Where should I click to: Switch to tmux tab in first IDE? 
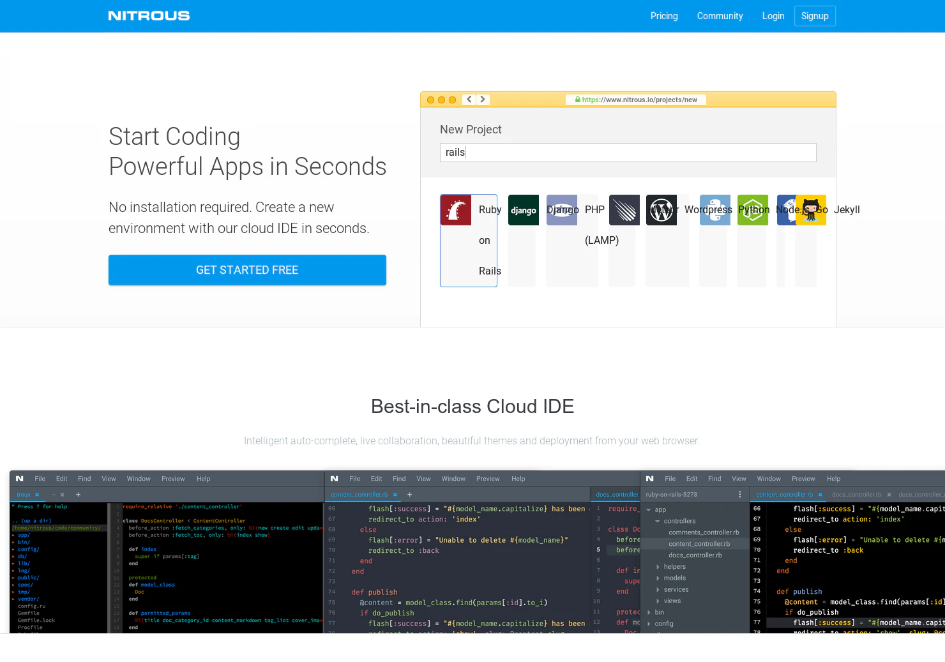point(24,495)
